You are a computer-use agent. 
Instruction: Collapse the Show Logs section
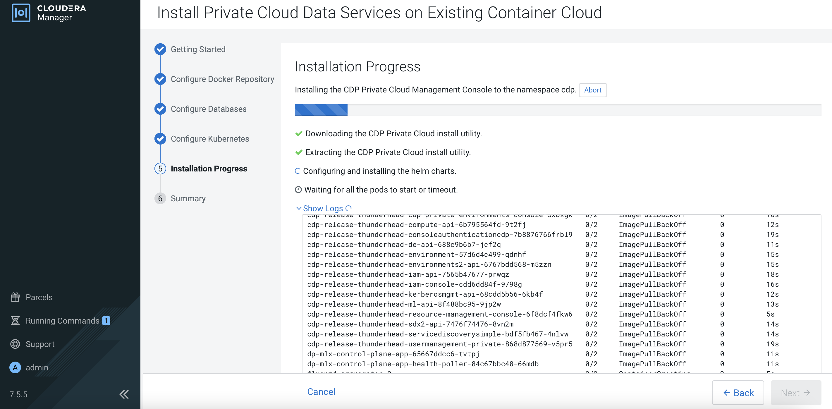(323, 208)
